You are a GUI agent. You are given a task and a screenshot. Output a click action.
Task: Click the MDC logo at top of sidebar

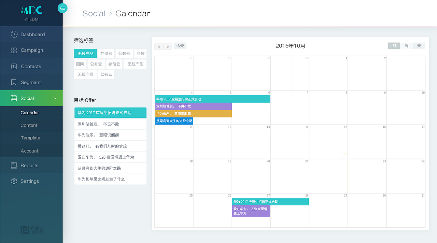pos(31,10)
